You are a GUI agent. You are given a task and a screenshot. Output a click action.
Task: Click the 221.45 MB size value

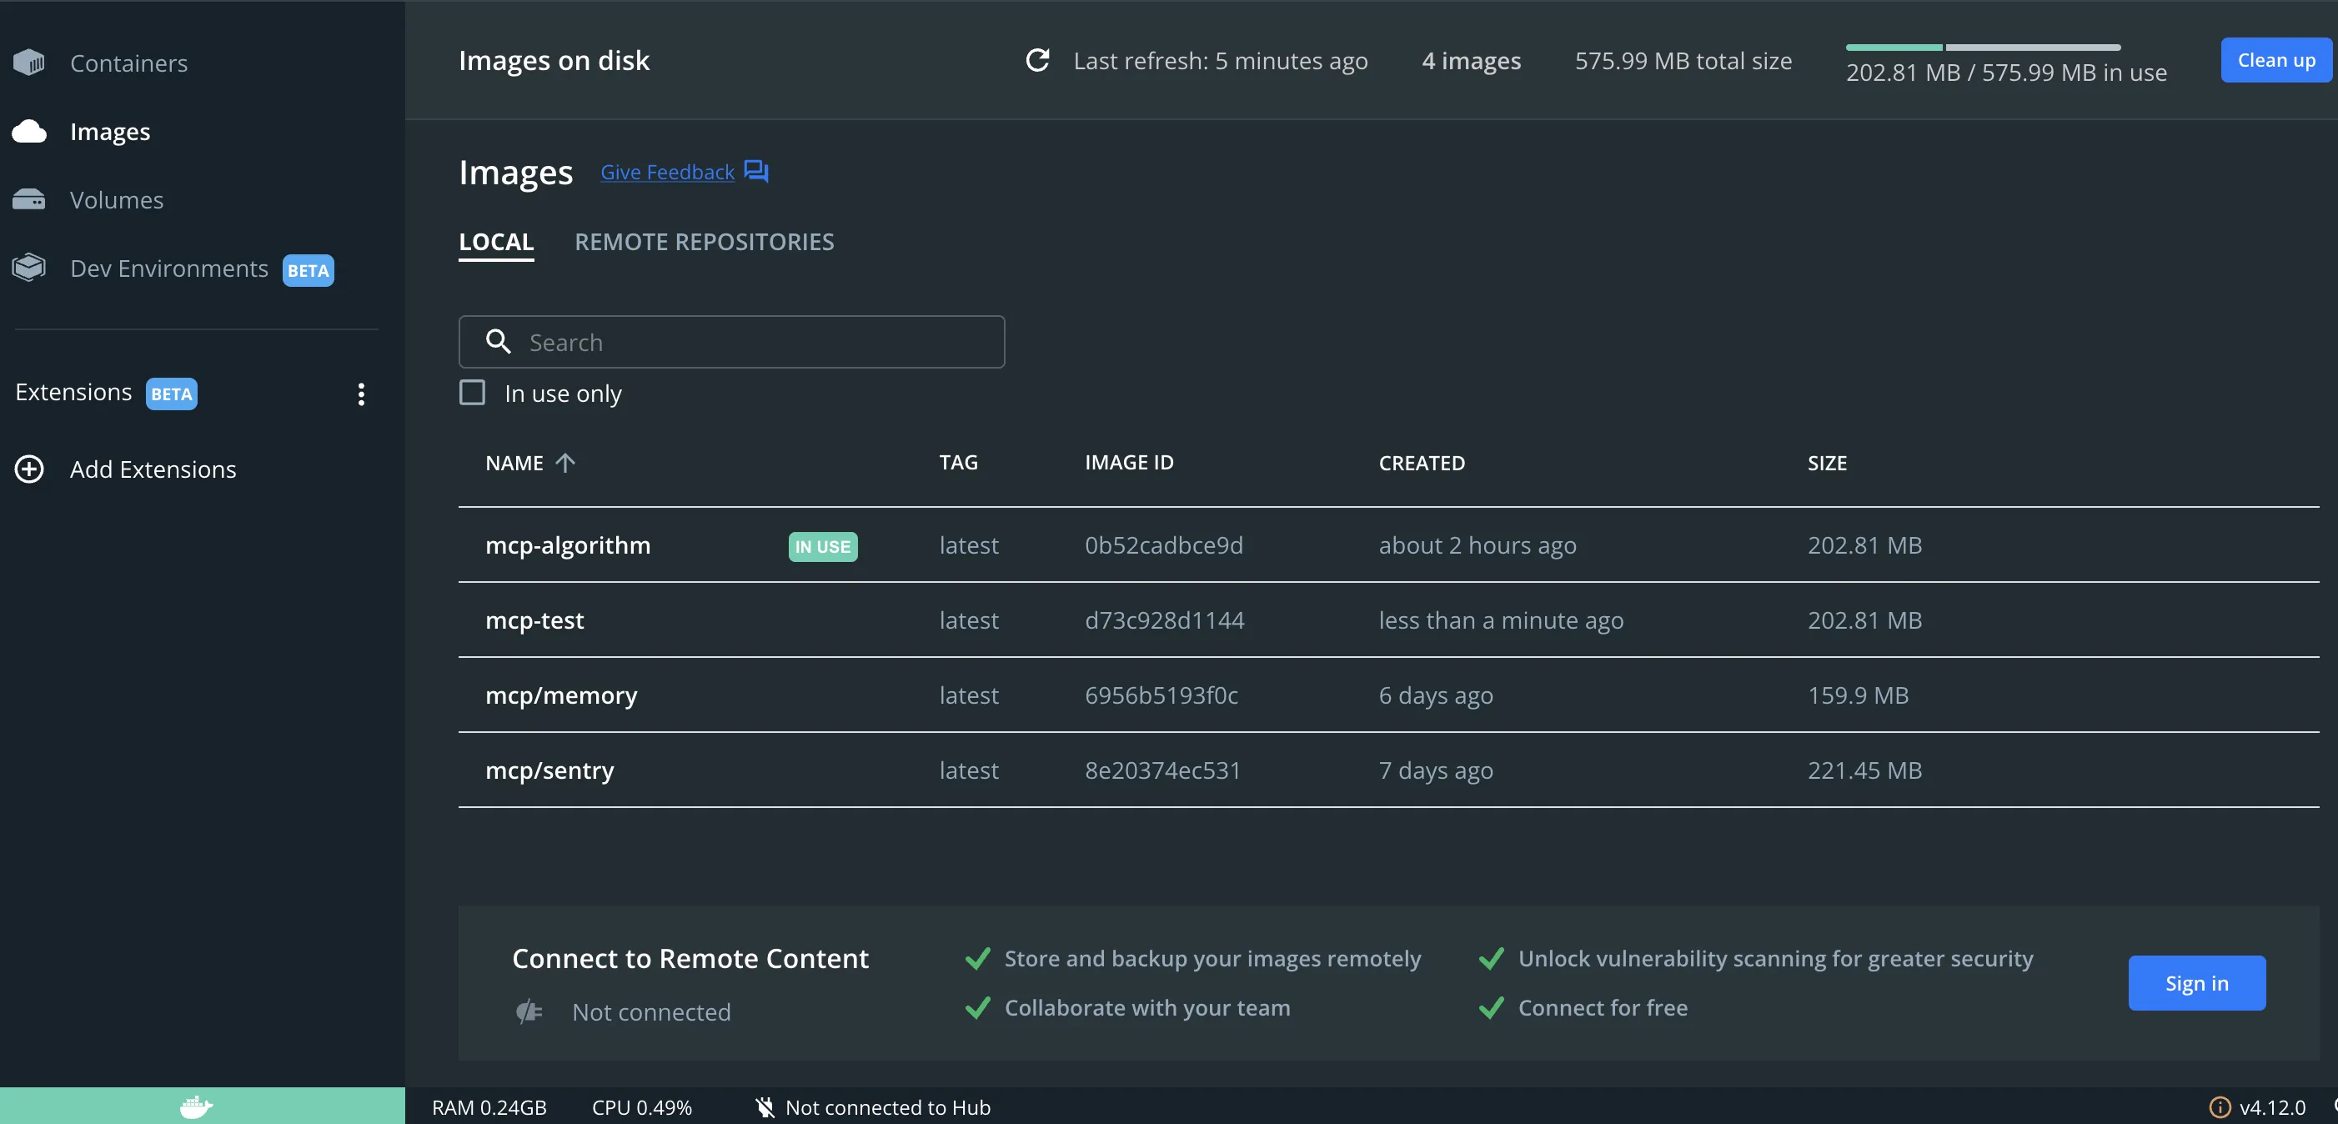(x=1865, y=770)
